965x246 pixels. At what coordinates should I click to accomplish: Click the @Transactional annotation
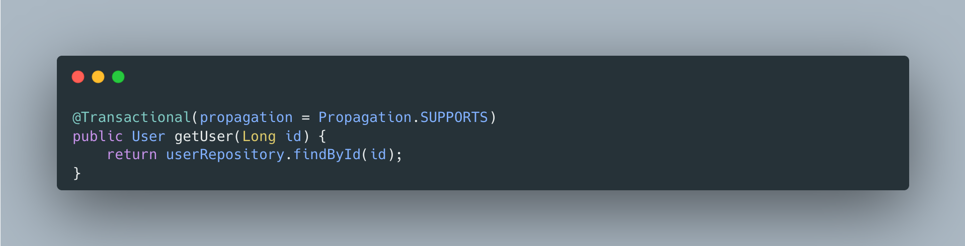(x=132, y=117)
